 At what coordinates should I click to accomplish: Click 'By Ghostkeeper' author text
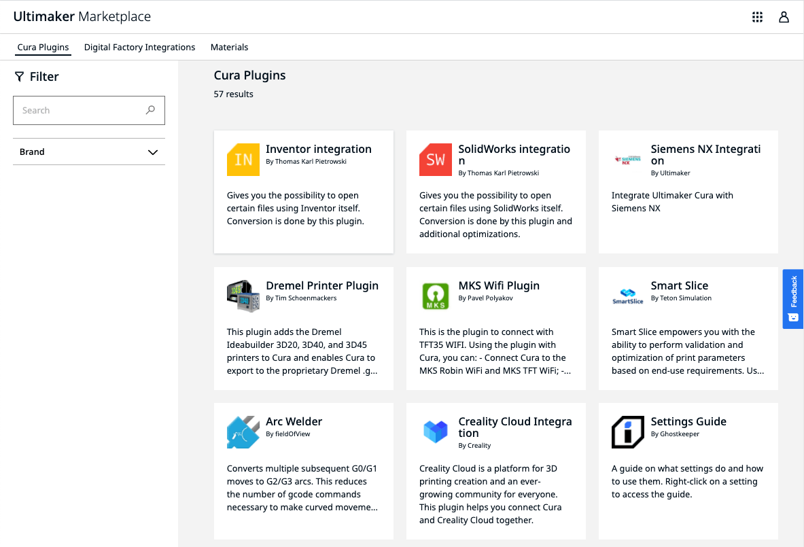675,434
